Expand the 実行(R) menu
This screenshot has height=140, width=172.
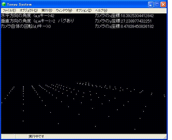47,10
